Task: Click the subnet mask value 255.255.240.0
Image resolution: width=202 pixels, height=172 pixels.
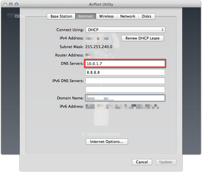Action: click(x=99, y=47)
